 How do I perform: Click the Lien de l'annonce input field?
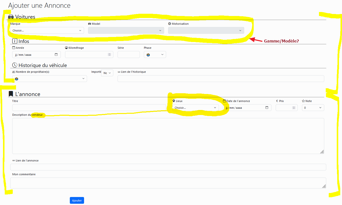[x=168, y=167]
